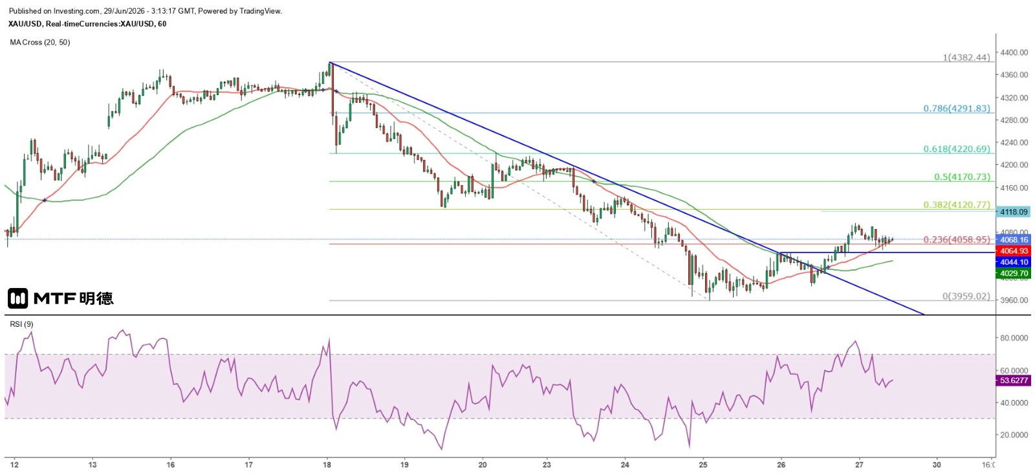This screenshot has height=475, width=1035.
Task: Select date 13 on the time axis
Action: point(93,465)
